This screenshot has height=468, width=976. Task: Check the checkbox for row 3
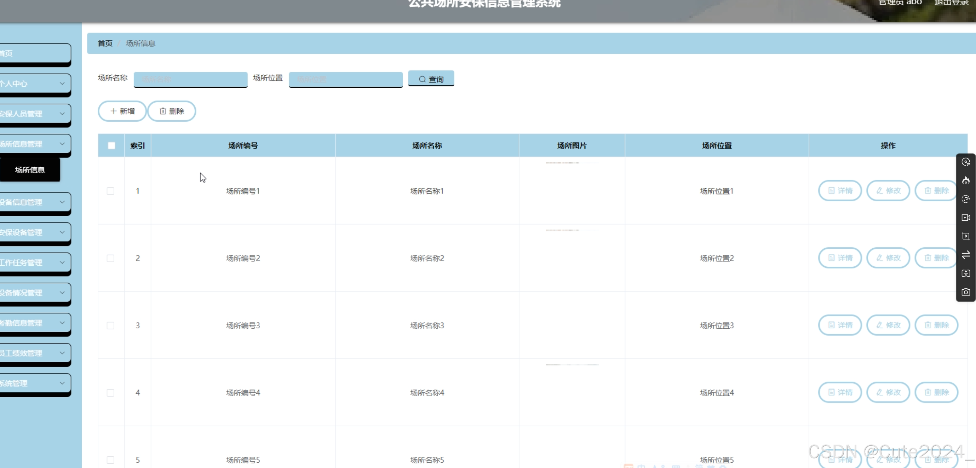coord(110,326)
